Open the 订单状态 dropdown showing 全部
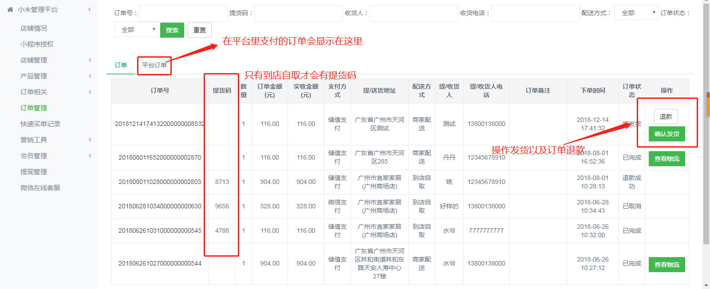This screenshot has height=289, width=710. point(136,30)
